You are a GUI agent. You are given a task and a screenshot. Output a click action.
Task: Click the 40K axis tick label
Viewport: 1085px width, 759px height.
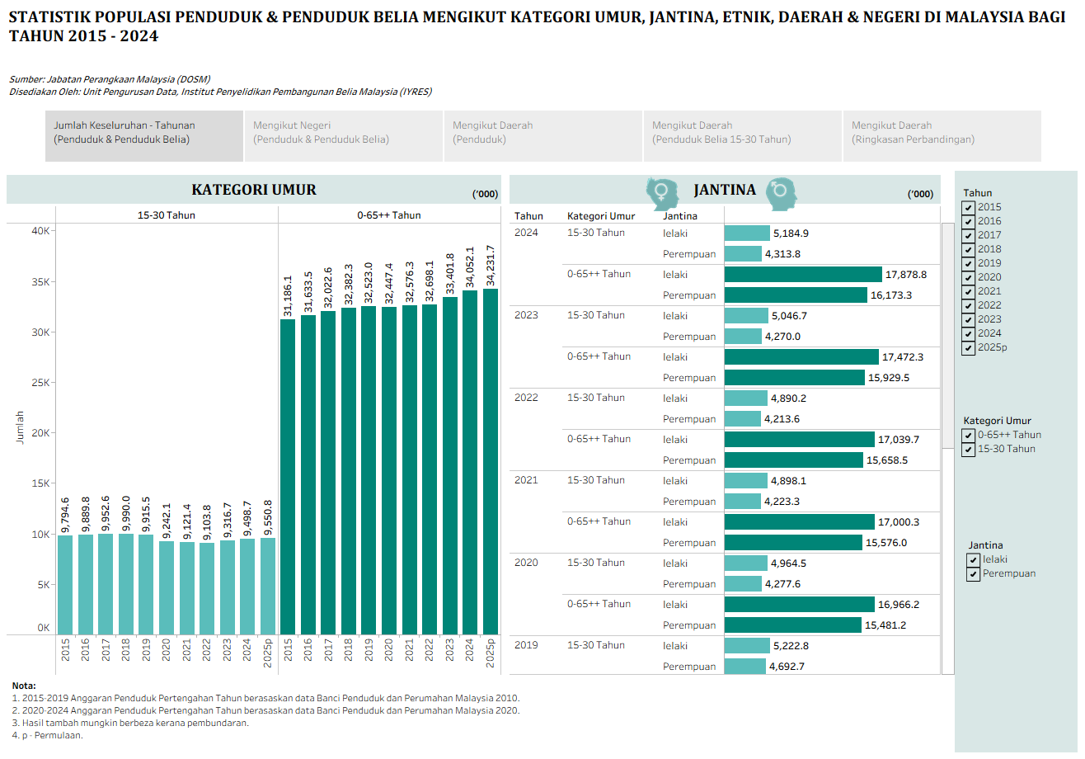(40, 230)
